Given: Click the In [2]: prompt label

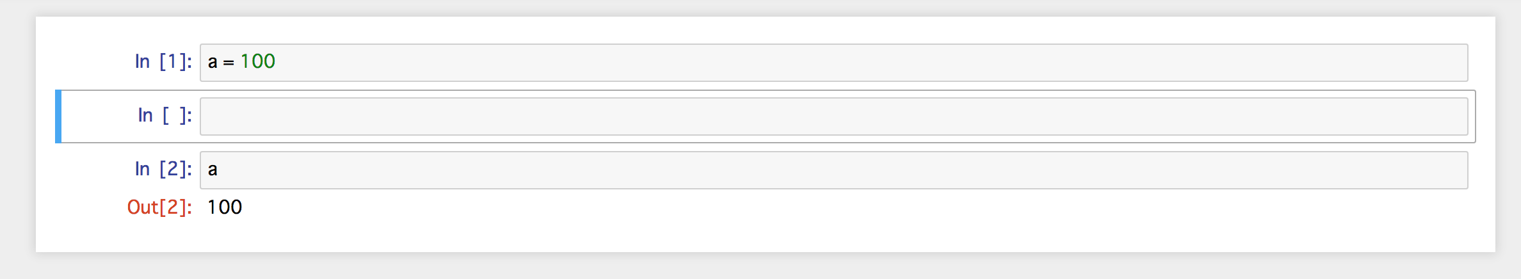Looking at the screenshot, I should tap(163, 169).
